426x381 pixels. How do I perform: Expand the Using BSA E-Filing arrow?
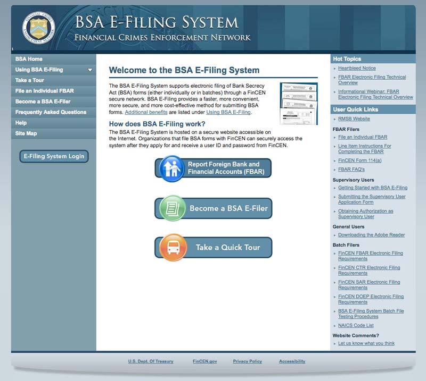[90, 70]
